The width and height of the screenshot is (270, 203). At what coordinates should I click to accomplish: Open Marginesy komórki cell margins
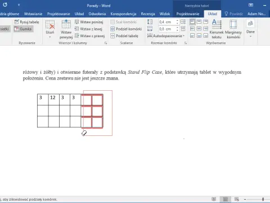pos(233,29)
